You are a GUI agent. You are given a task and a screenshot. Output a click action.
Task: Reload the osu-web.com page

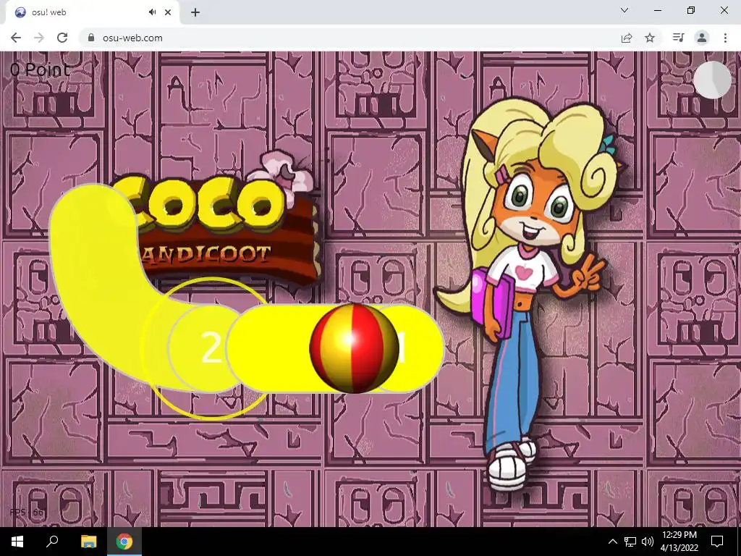pyautogui.click(x=62, y=38)
